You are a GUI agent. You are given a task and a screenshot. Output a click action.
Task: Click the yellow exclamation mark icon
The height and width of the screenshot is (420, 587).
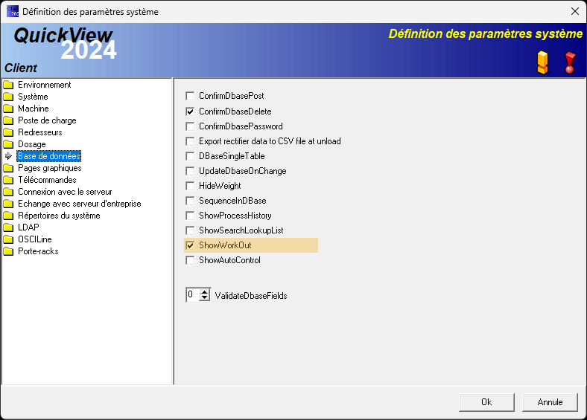tap(542, 62)
